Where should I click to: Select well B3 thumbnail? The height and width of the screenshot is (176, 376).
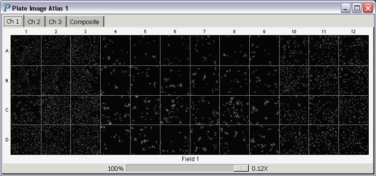pos(86,80)
